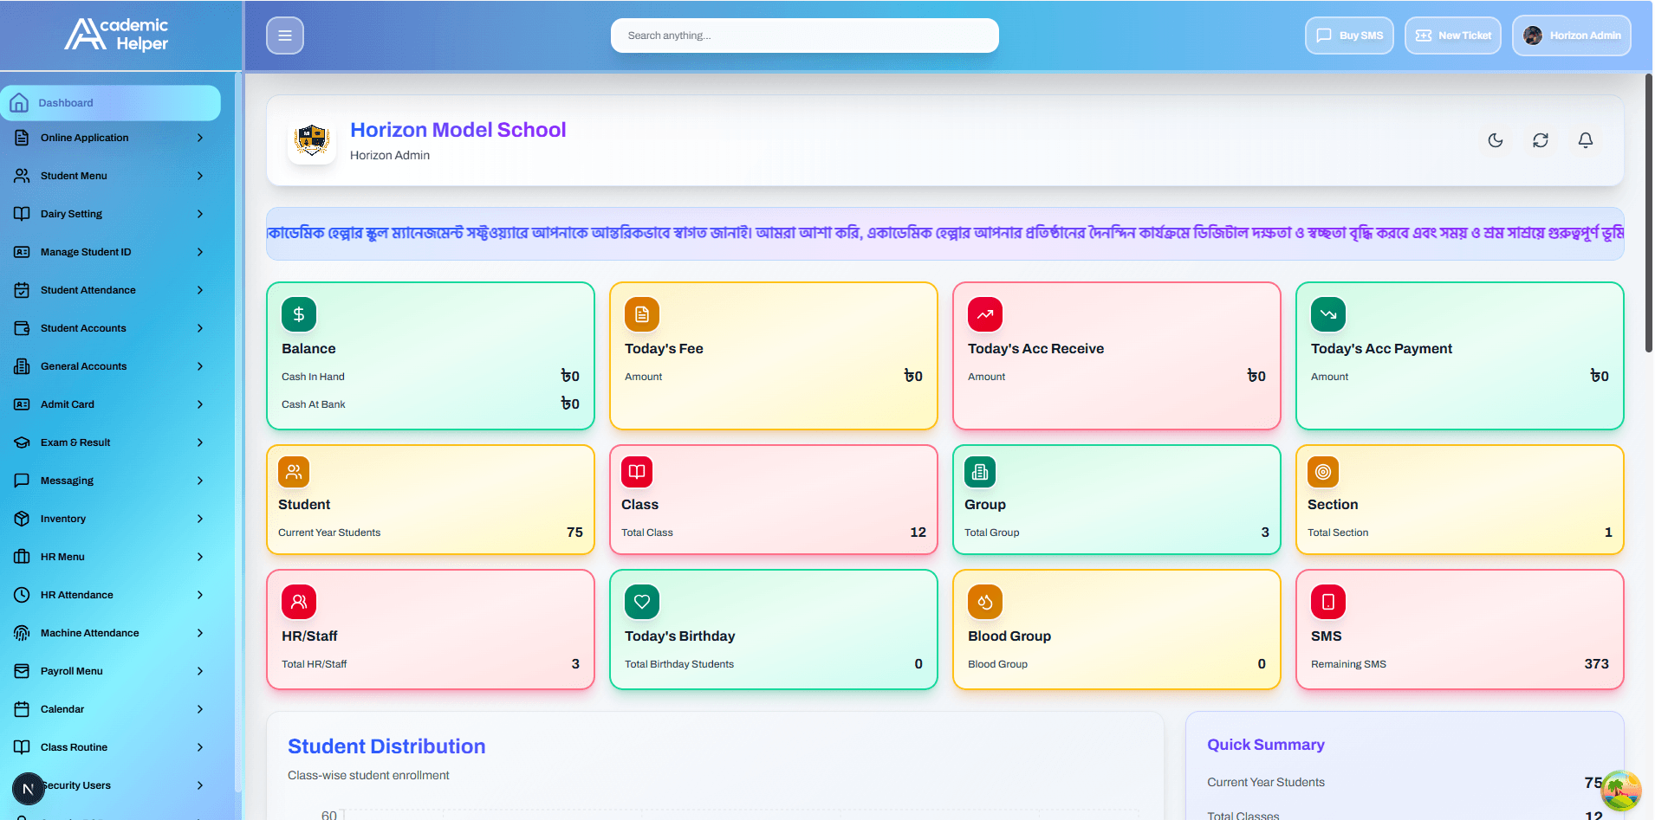Open the Security Users menu item
The image size is (1655, 820).
pos(111,785)
